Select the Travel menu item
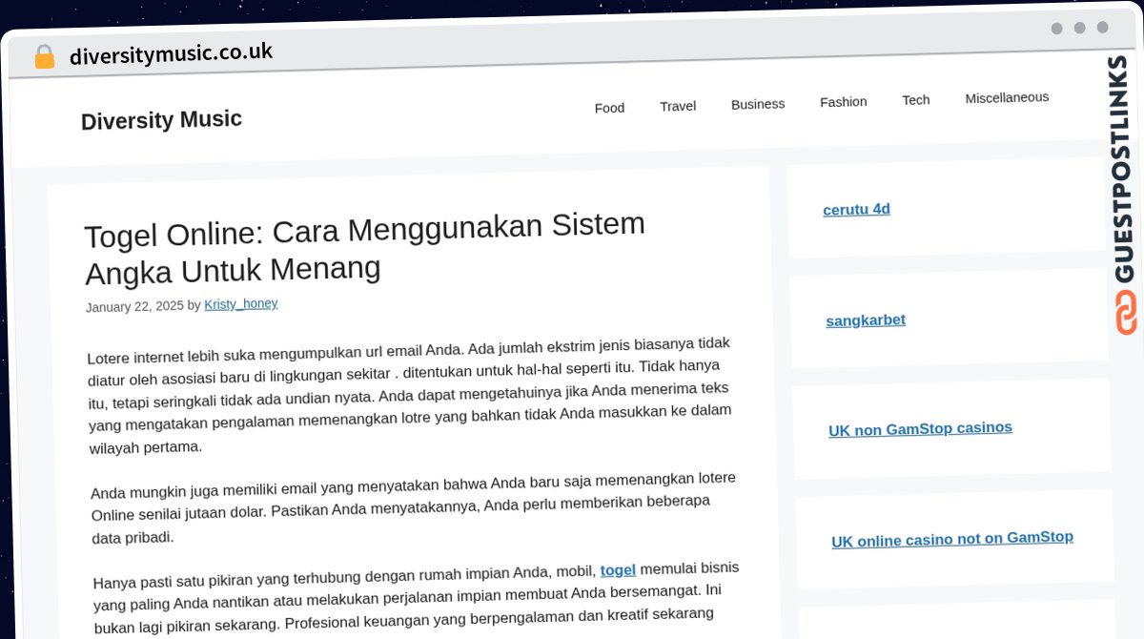The image size is (1144, 639). click(678, 106)
